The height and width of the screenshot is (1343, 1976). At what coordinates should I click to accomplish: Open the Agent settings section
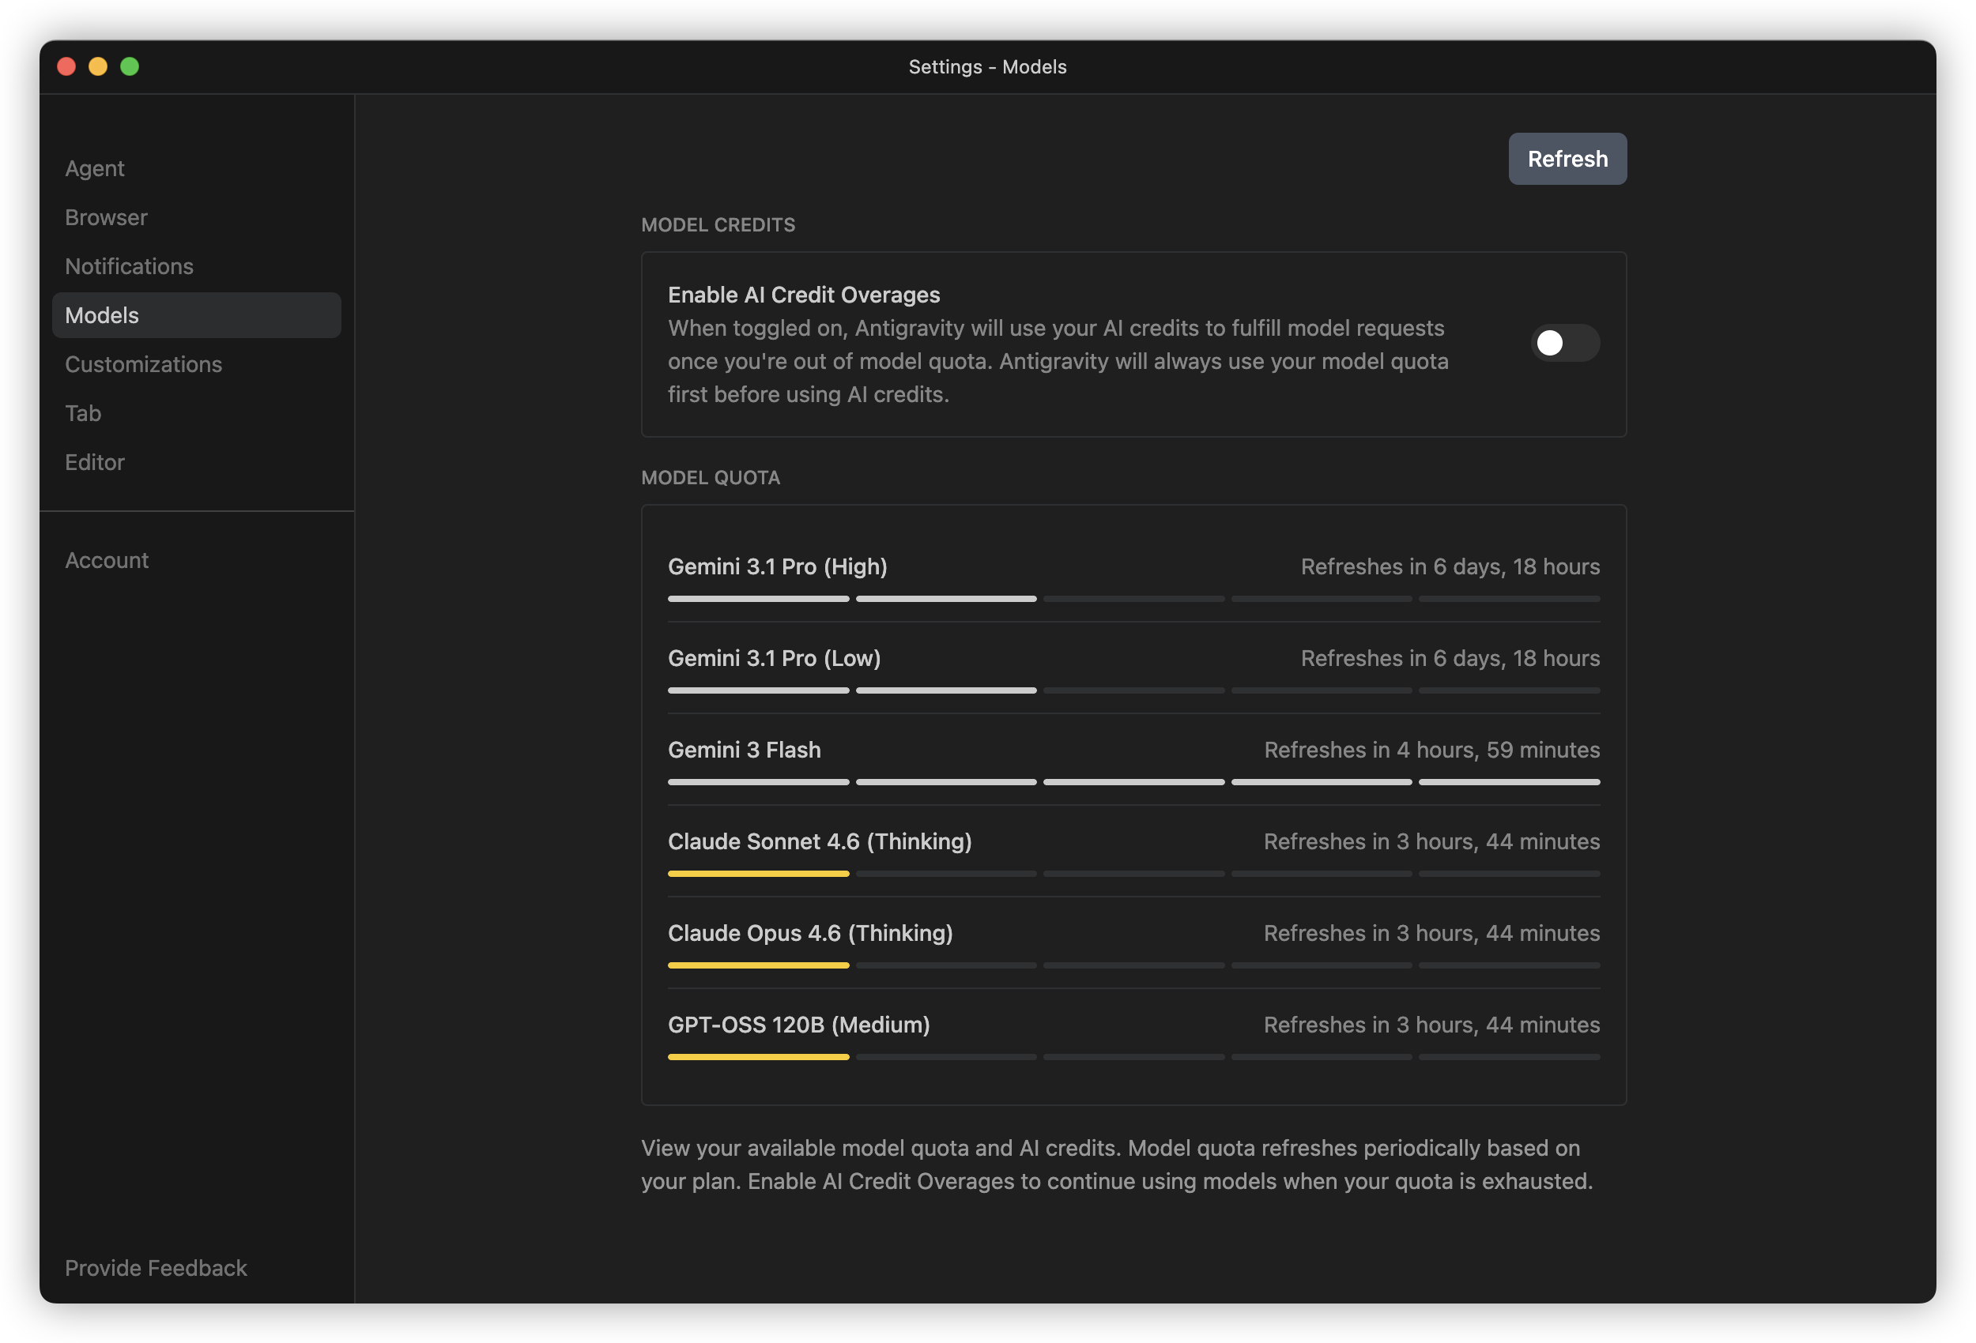(94, 168)
